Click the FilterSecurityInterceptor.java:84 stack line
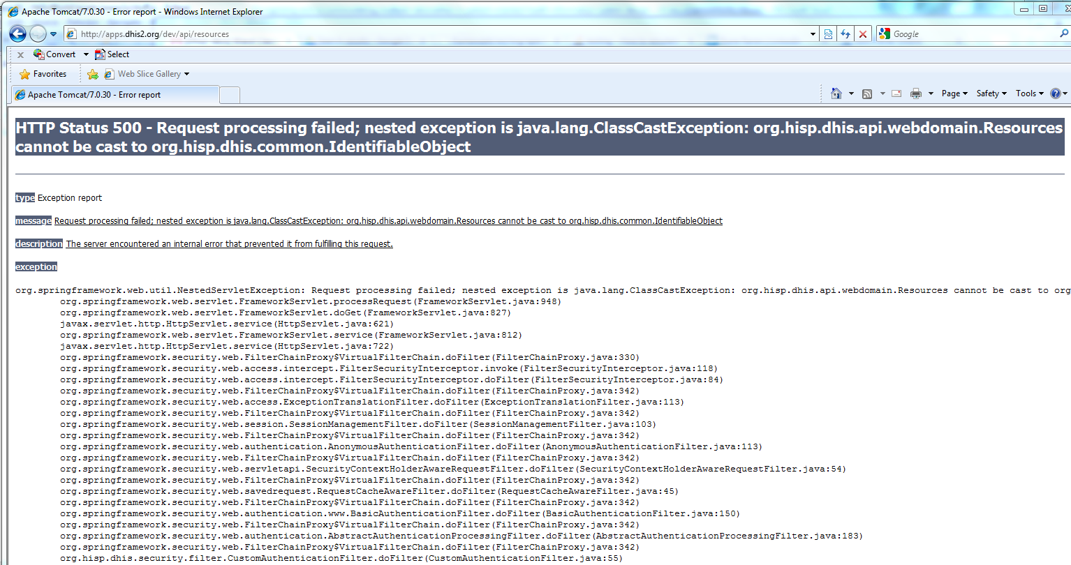 392,379
